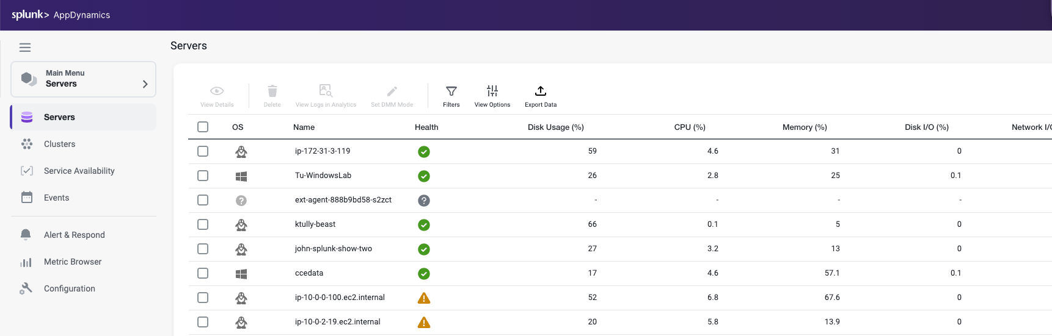Click green health status for ktully-beast
The width and height of the screenshot is (1052, 336).
pos(423,225)
